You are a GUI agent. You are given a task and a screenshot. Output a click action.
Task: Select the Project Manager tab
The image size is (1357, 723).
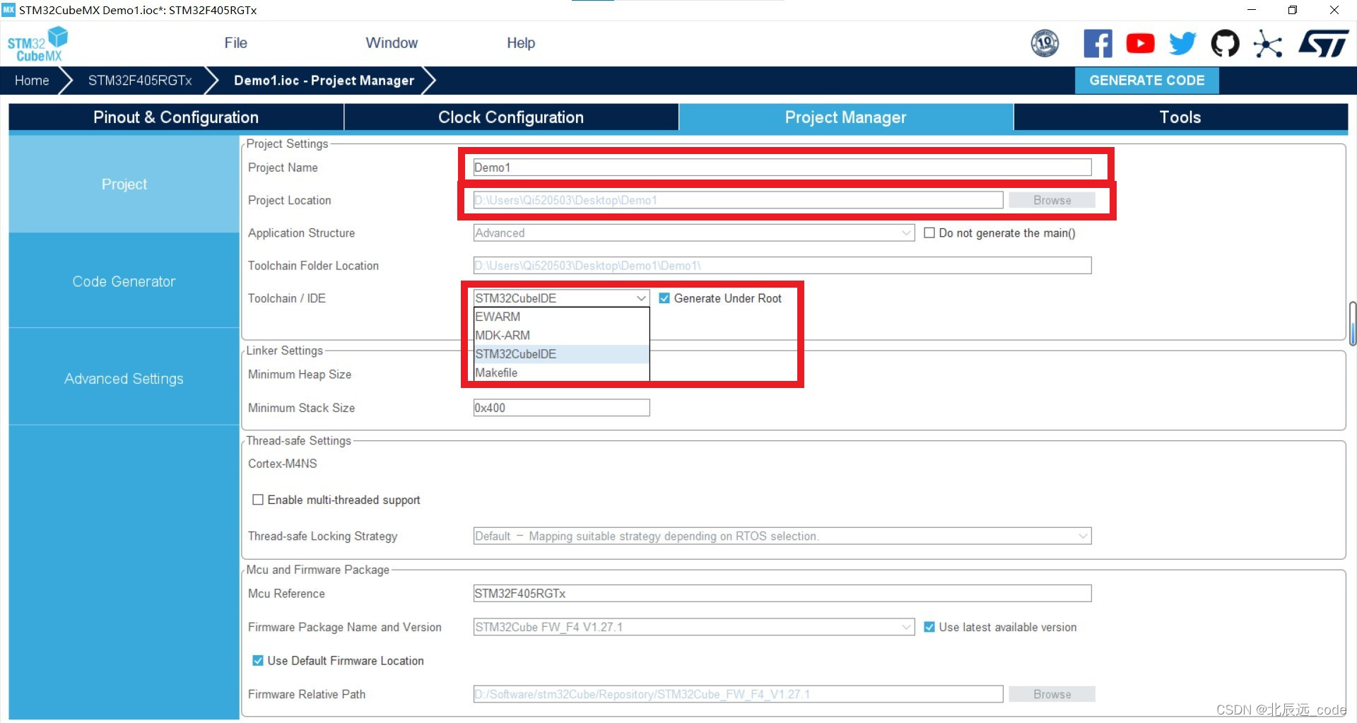tap(846, 117)
